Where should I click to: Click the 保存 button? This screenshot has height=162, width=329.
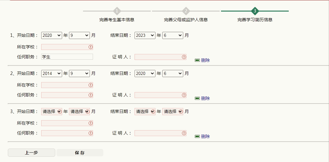pyautogui.click(x=80, y=153)
